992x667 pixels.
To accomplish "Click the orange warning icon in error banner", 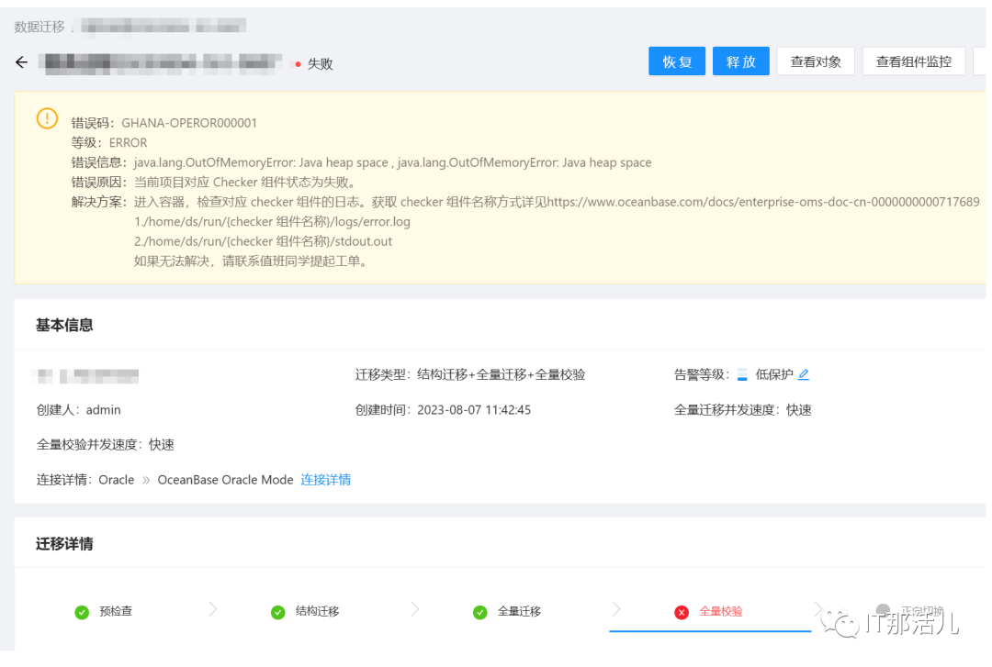I will tap(48, 118).
